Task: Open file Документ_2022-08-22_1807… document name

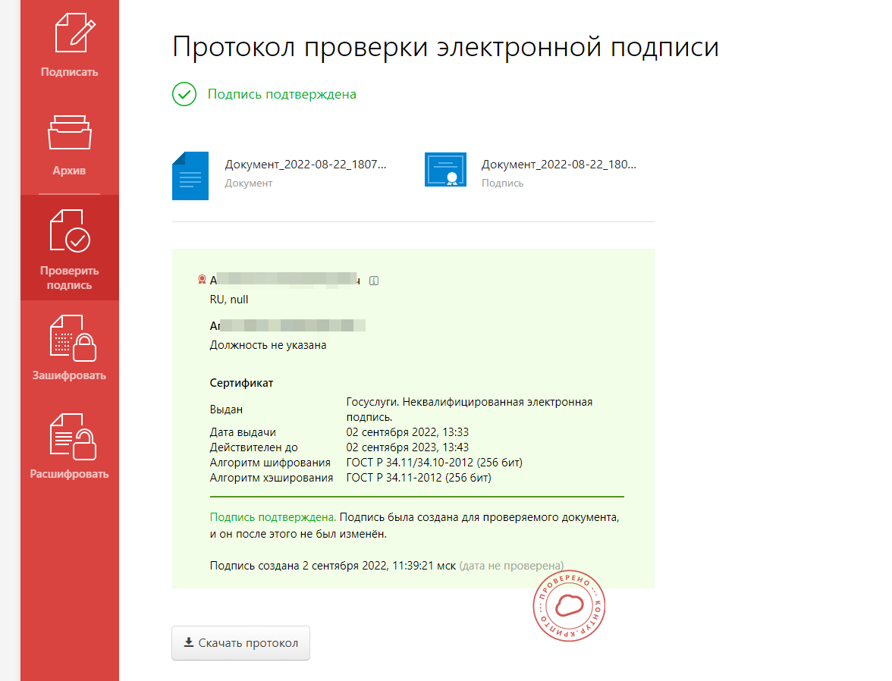Action: point(306,165)
